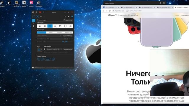The height and width of the screenshot is (106, 189).
Task: Toggle the microphone sound button
Action: coord(39,50)
